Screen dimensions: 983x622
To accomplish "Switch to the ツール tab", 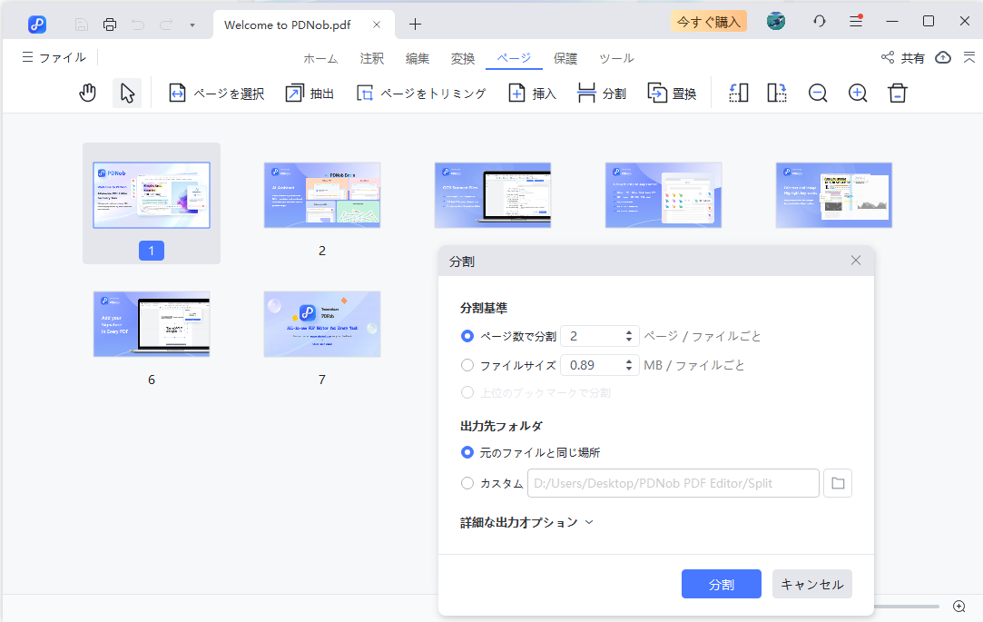I will [x=616, y=58].
